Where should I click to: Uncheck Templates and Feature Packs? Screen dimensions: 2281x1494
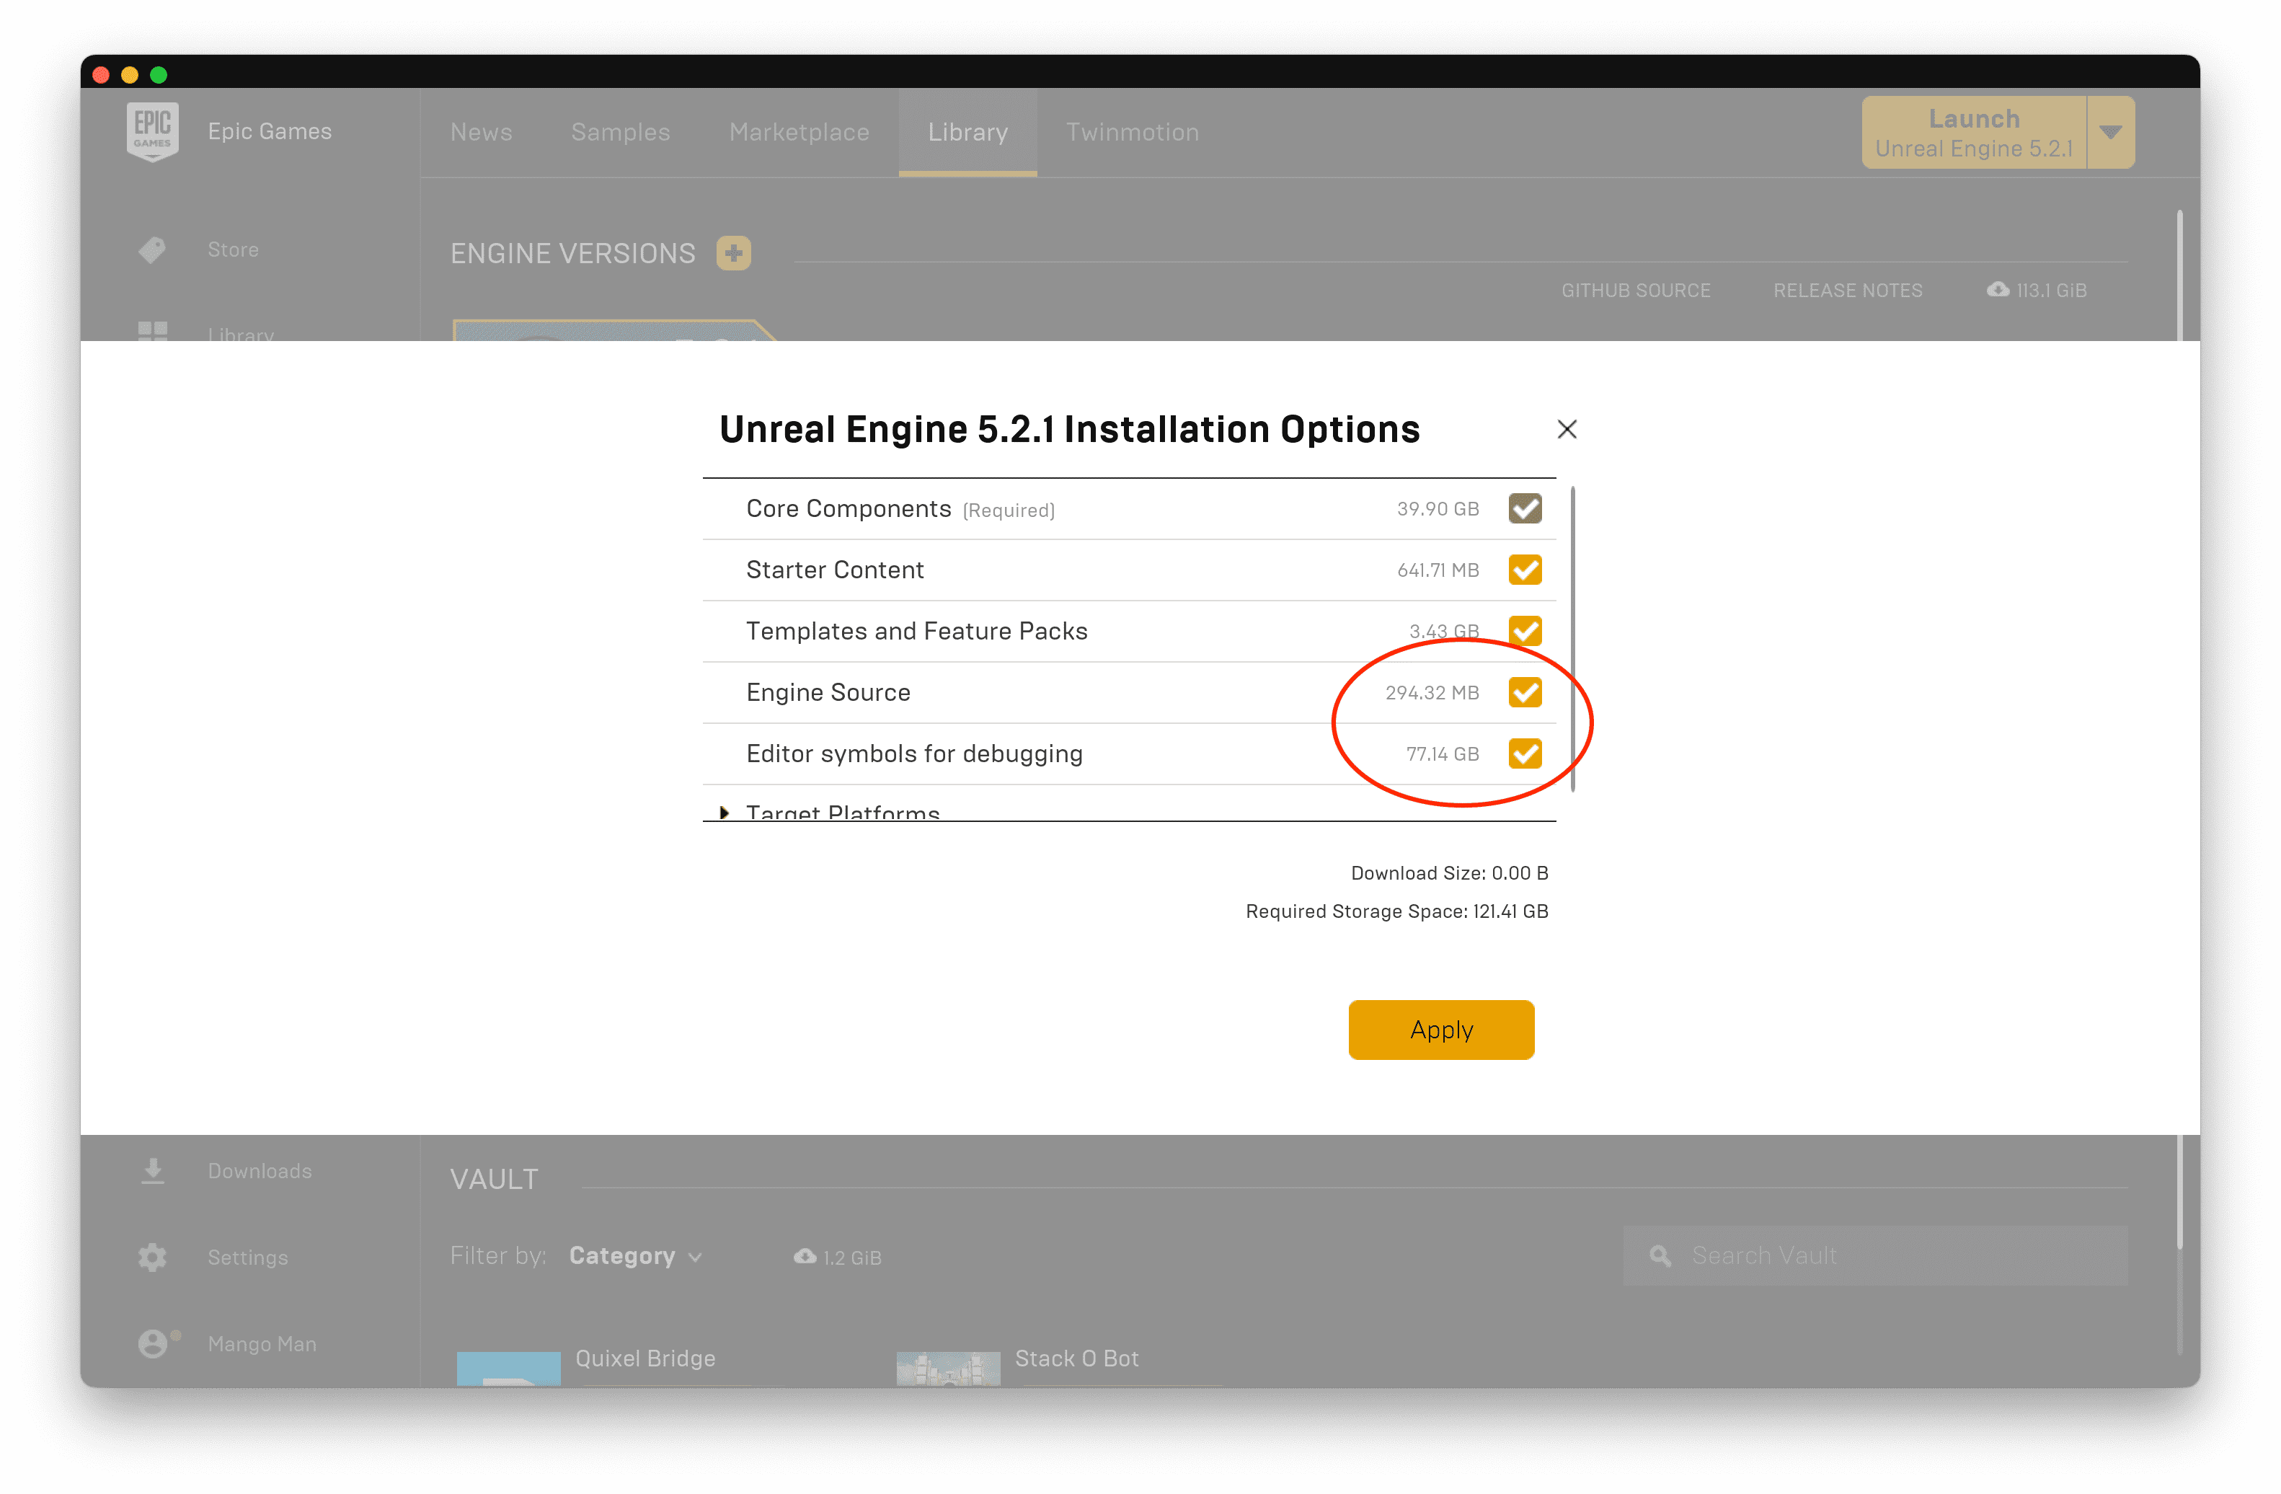point(1524,632)
